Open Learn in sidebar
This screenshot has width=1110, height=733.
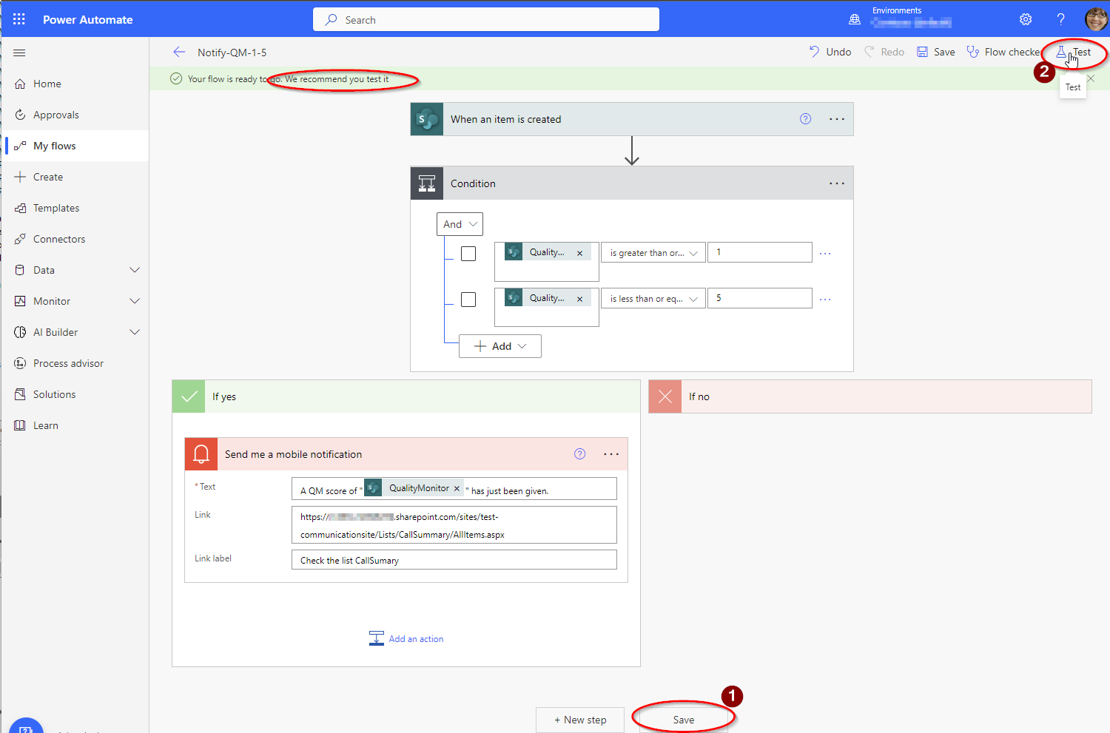75,425
